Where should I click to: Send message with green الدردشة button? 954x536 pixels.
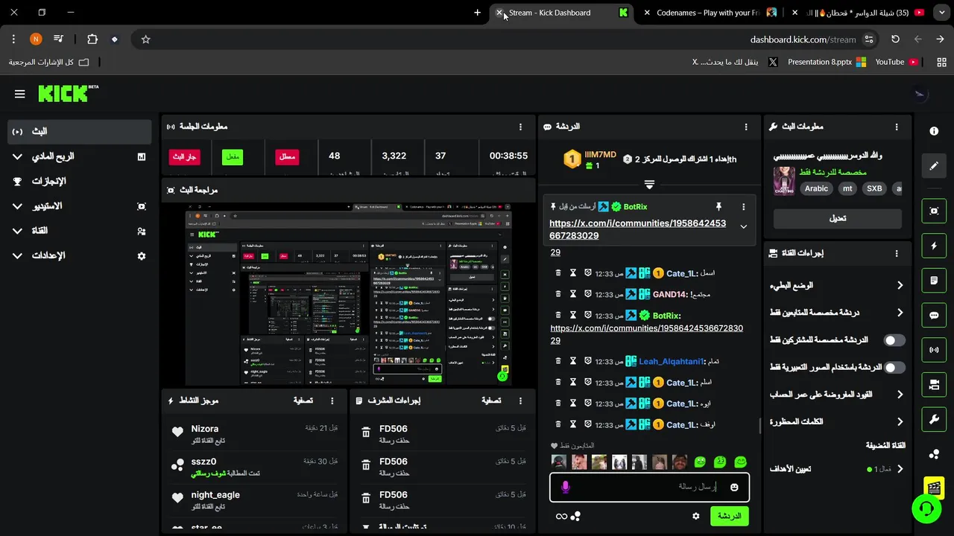point(730,516)
